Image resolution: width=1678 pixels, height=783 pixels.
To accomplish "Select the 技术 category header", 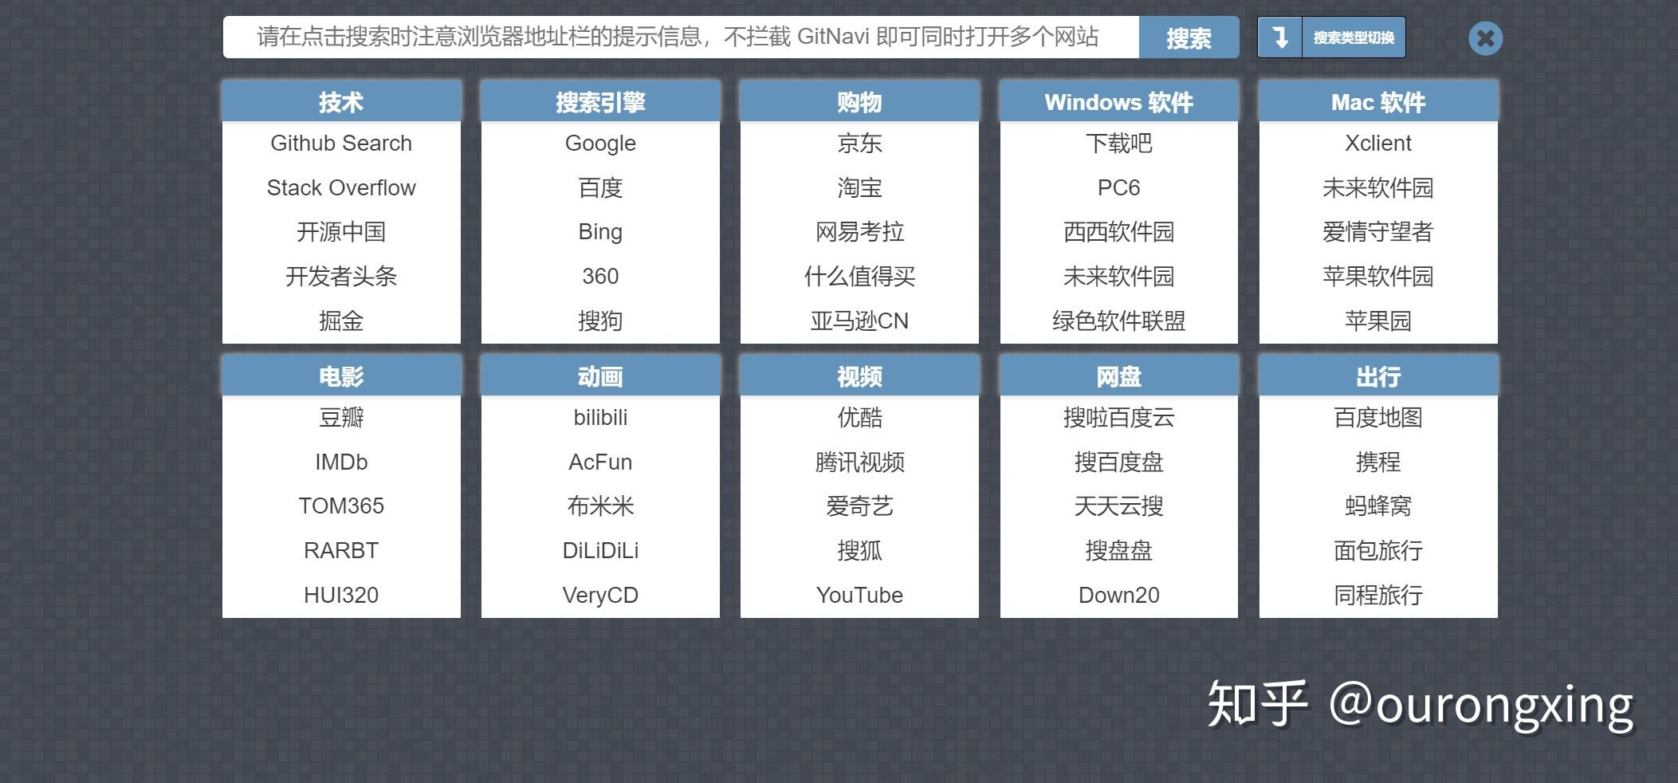I will point(341,101).
